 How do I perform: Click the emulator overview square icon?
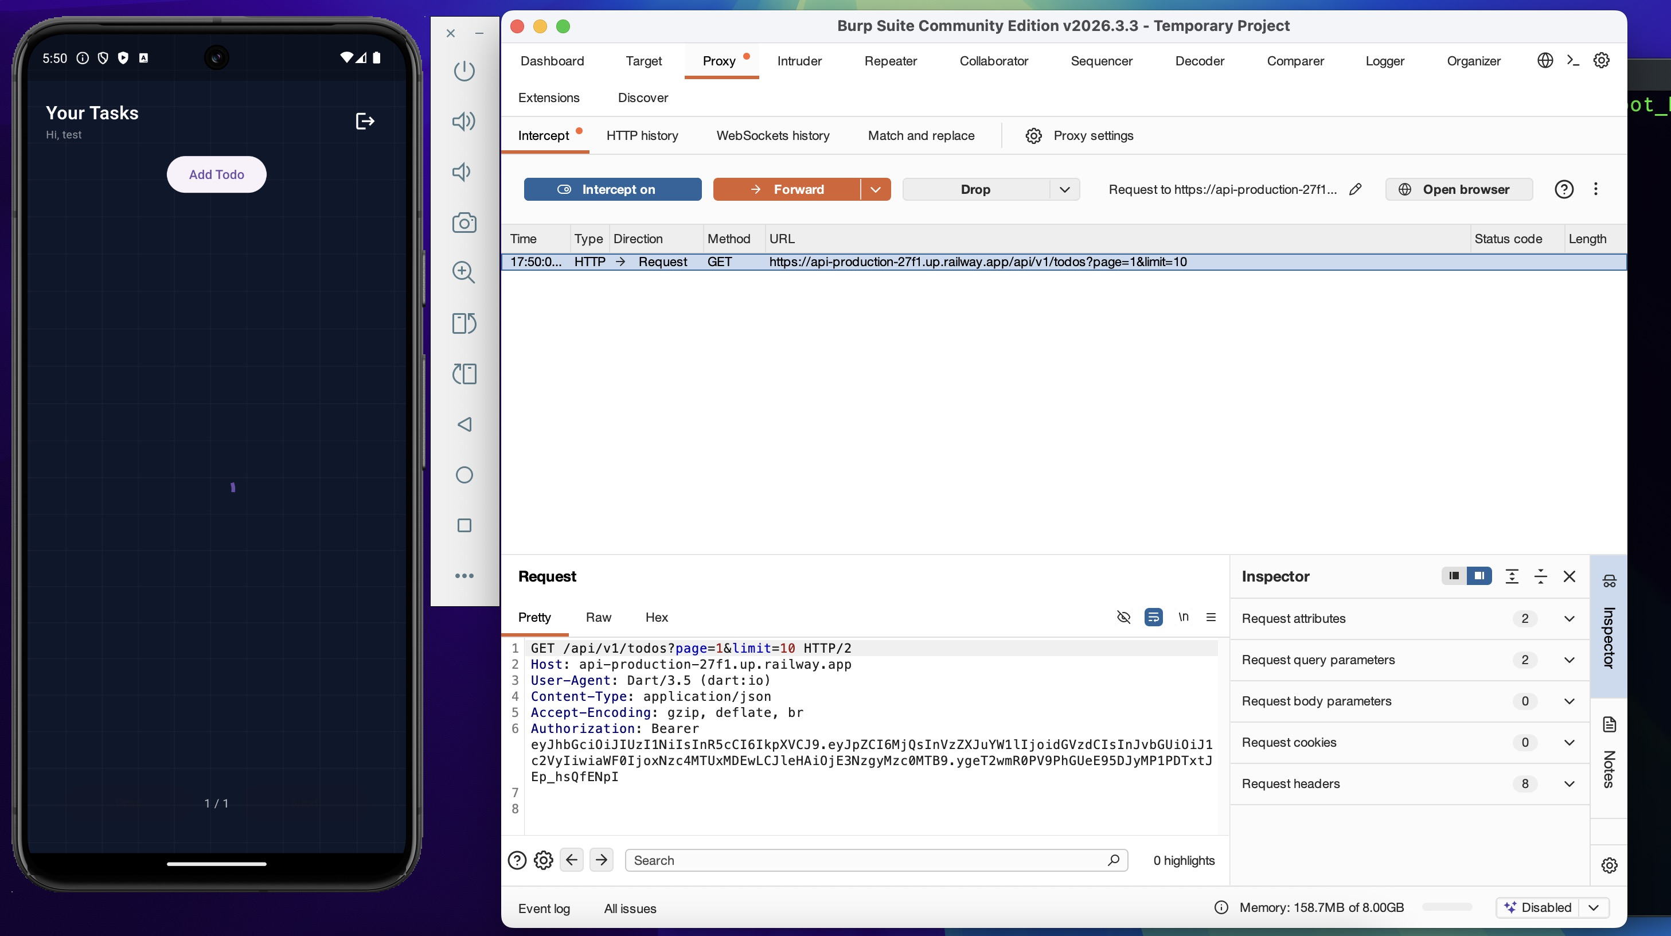pyautogui.click(x=464, y=525)
